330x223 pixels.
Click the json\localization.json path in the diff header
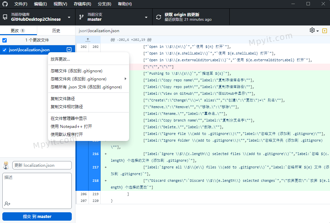click(x=99, y=31)
